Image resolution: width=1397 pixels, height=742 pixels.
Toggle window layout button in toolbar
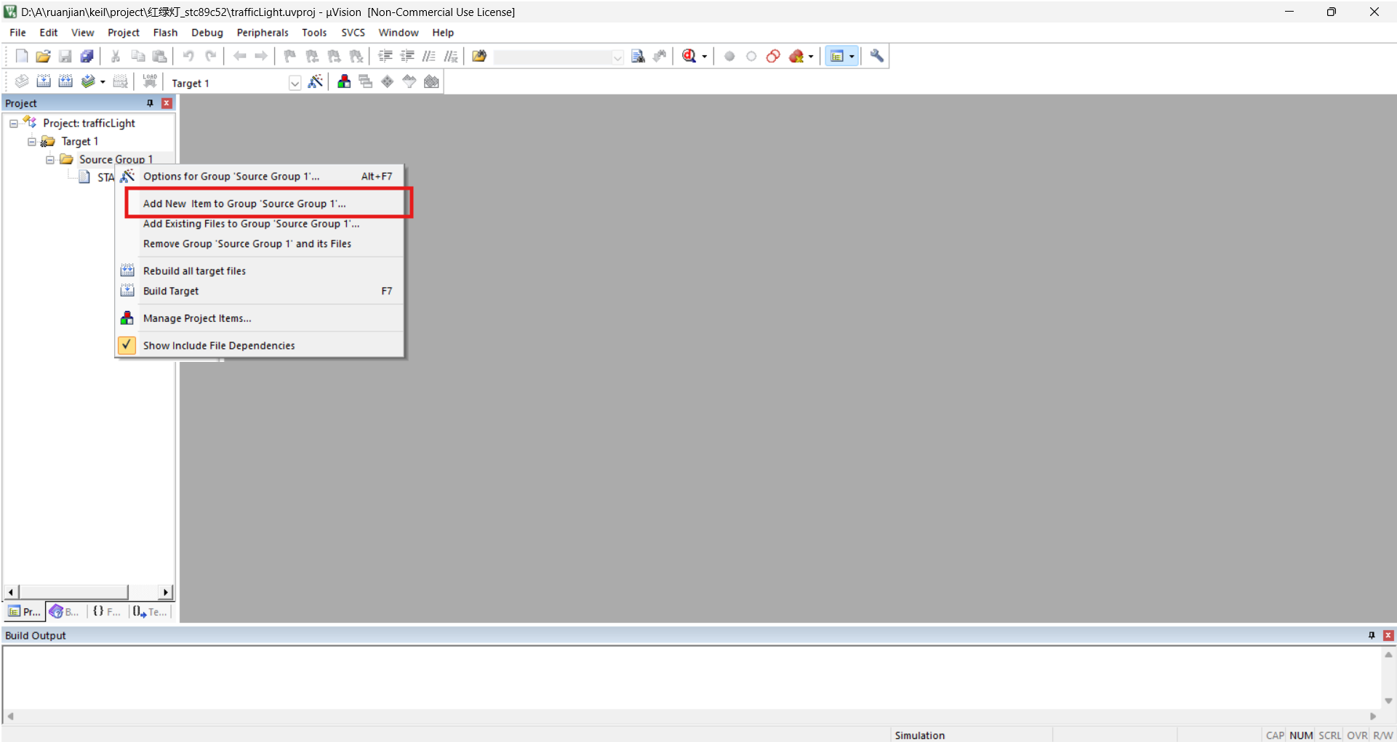tap(837, 56)
